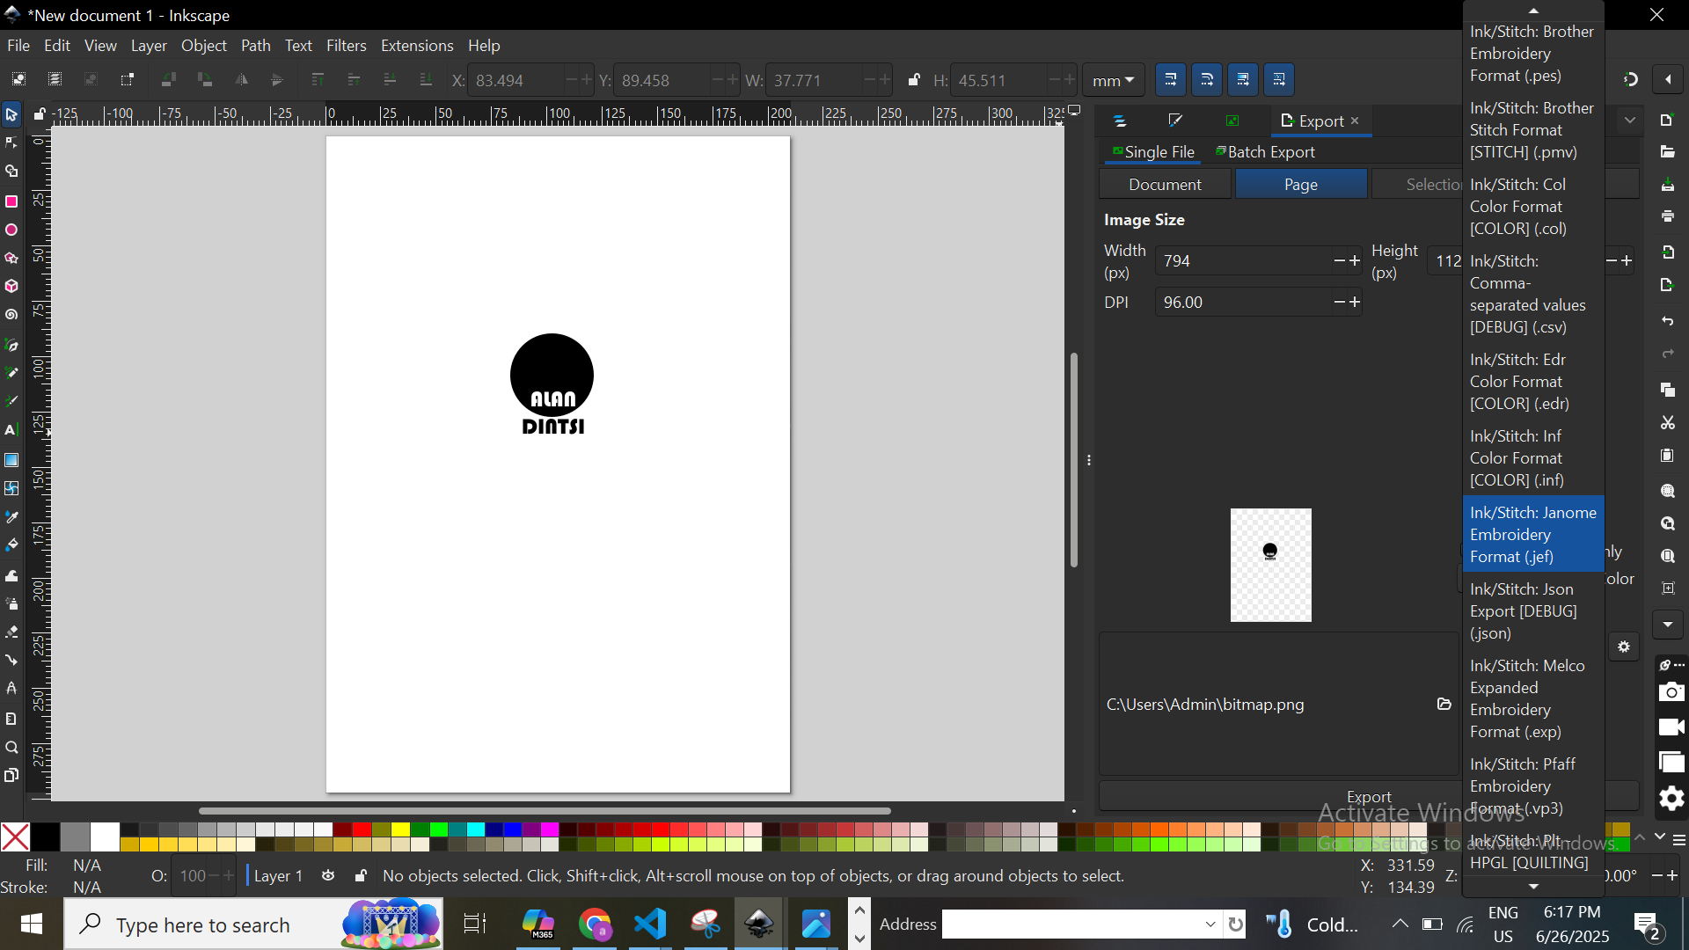Click the DPI input field
1689x950 pixels.
coord(1242,303)
